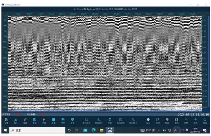Add a marker with the 标记 icon

[148, 121]
